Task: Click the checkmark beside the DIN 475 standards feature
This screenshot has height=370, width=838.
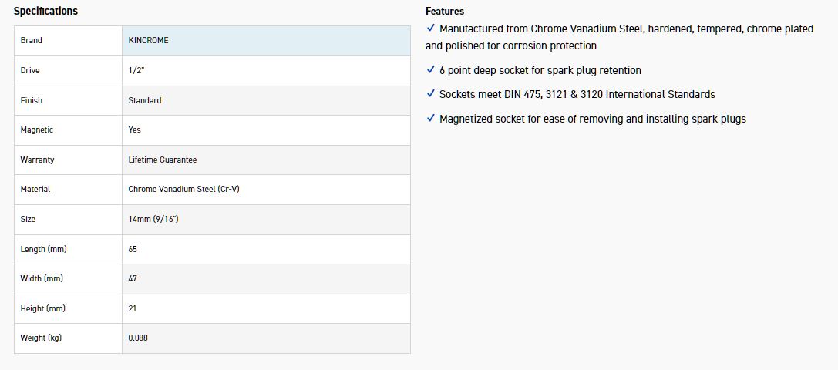Action: click(x=430, y=94)
